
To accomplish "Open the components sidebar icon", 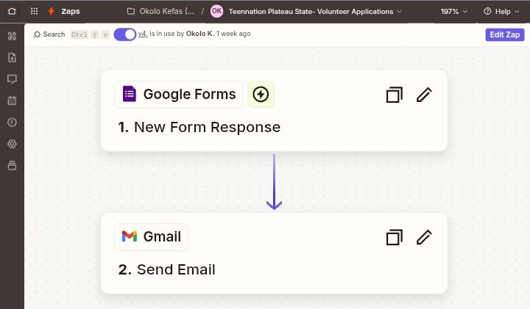I will 12,36.
